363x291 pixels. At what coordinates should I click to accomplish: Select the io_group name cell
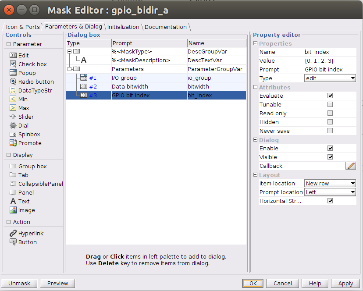(217, 78)
